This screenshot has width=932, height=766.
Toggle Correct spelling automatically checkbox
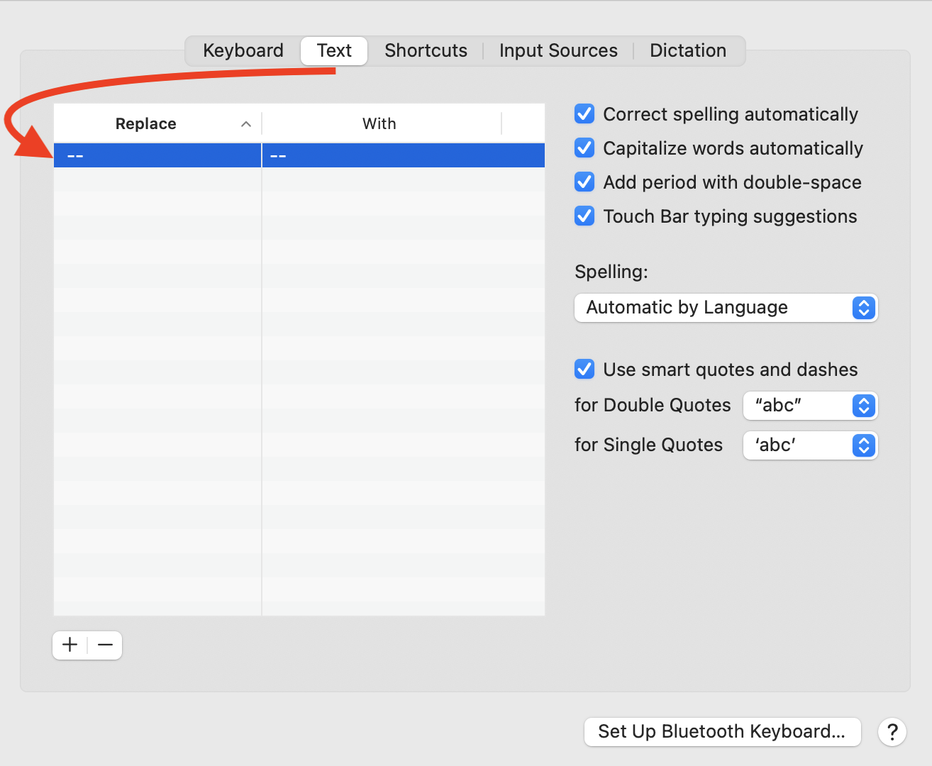click(x=584, y=114)
